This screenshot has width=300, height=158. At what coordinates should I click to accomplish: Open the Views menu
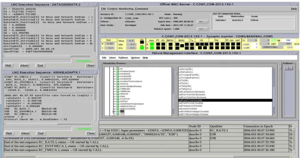click(112, 58)
